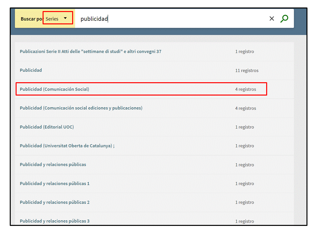Open Publicidad (Comunicación social ediciones y publicaciones)
312x234 pixels.
point(81,108)
